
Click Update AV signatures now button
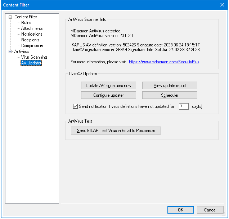[108, 86]
